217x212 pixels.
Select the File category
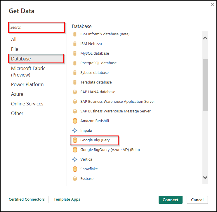15,49
